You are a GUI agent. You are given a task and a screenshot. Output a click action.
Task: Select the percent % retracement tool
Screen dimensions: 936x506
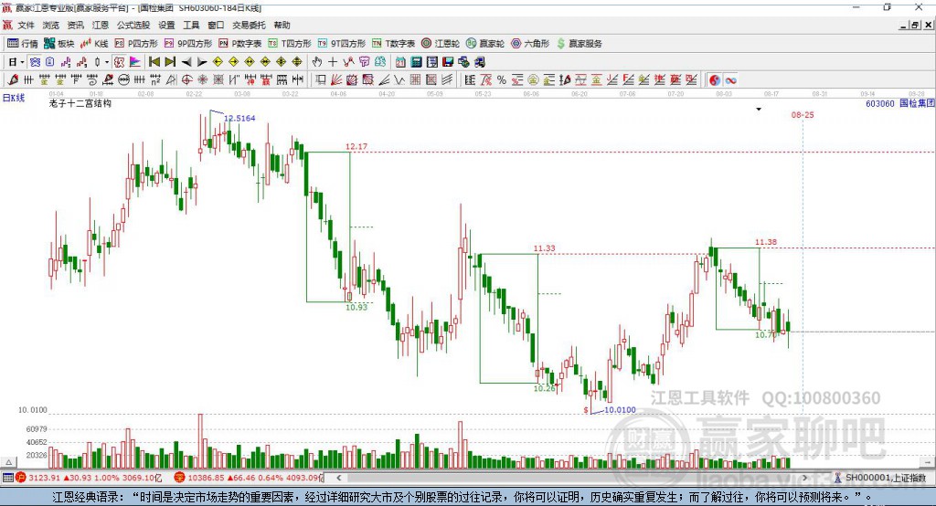(502, 80)
